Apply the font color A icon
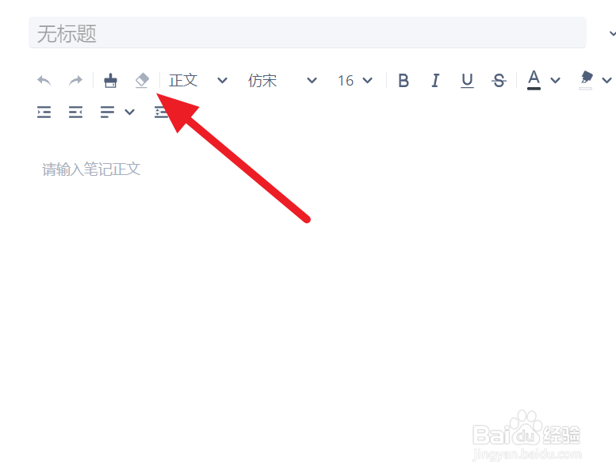The width and height of the screenshot is (616, 476). pos(534,80)
